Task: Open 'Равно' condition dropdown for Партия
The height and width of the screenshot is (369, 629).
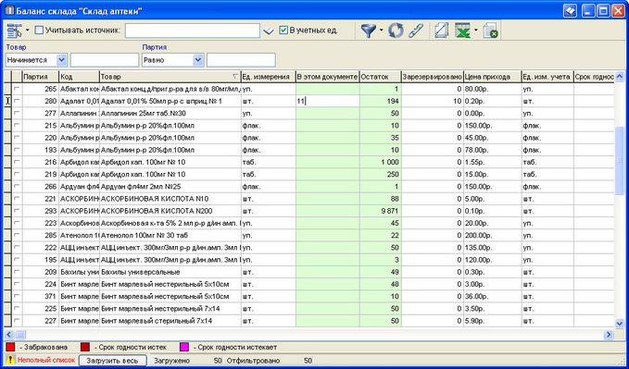Action: pyautogui.click(x=198, y=60)
